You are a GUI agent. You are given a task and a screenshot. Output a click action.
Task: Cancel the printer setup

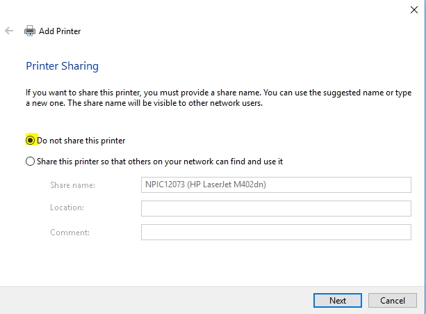[393, 300]
